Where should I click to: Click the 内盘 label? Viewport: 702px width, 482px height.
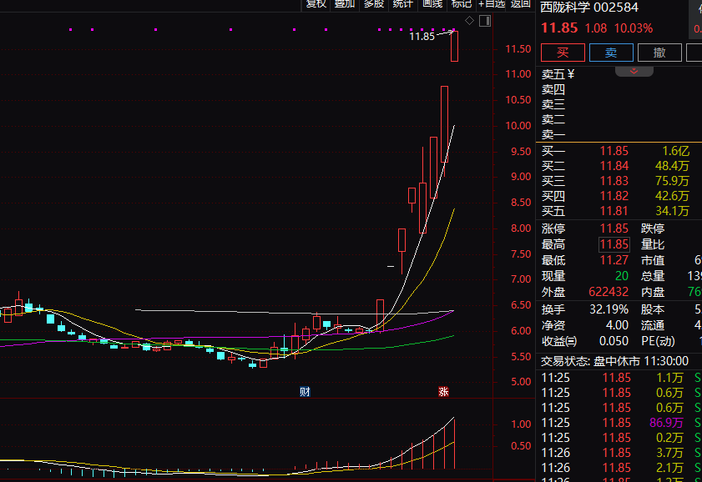(652, 292)
